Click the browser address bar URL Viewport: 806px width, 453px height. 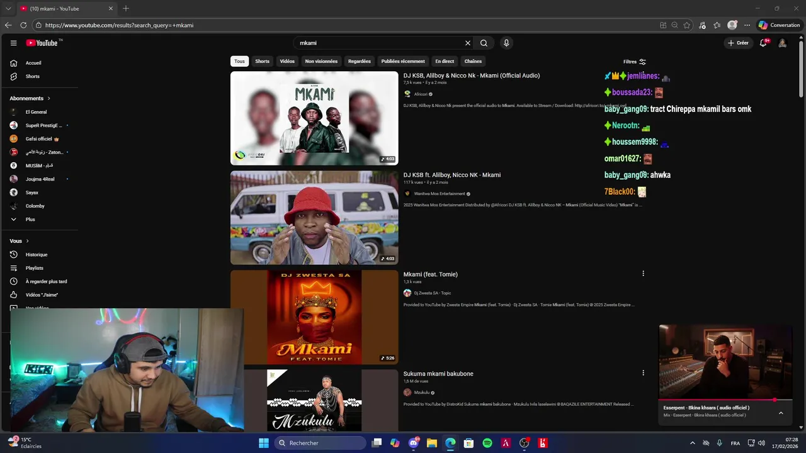[x=119, y=25]
